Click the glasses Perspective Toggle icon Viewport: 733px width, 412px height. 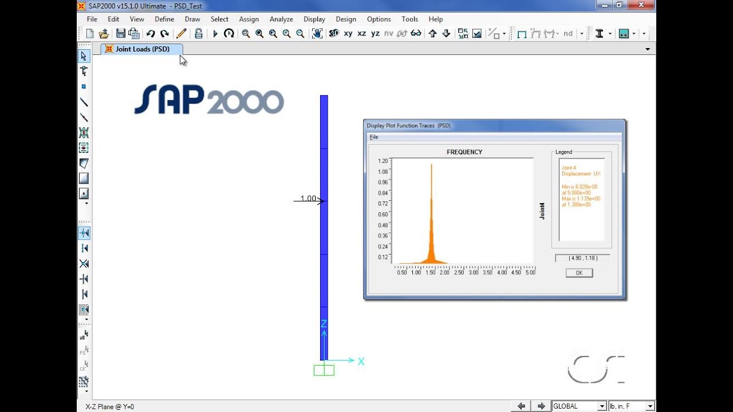pos(416,34)
